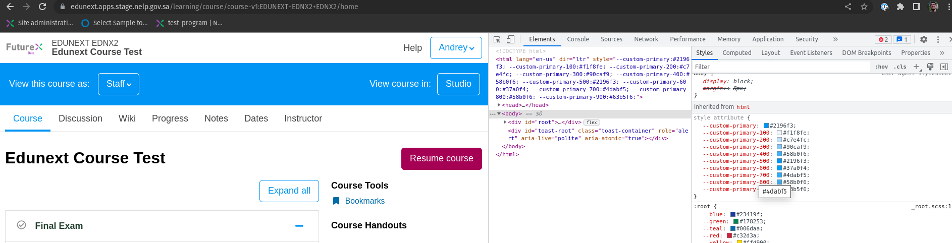Open DevTools Security tab
952x243 pixels.
click(x=807, y=39)
